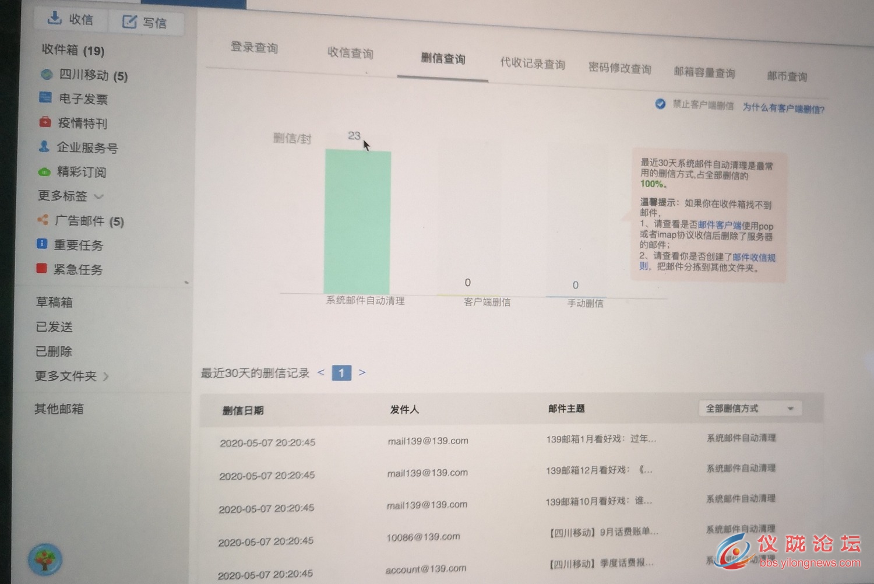The height and width of the screenshot is (584, 874).
Task: Click the 发件人 column header
Action: 404,409
